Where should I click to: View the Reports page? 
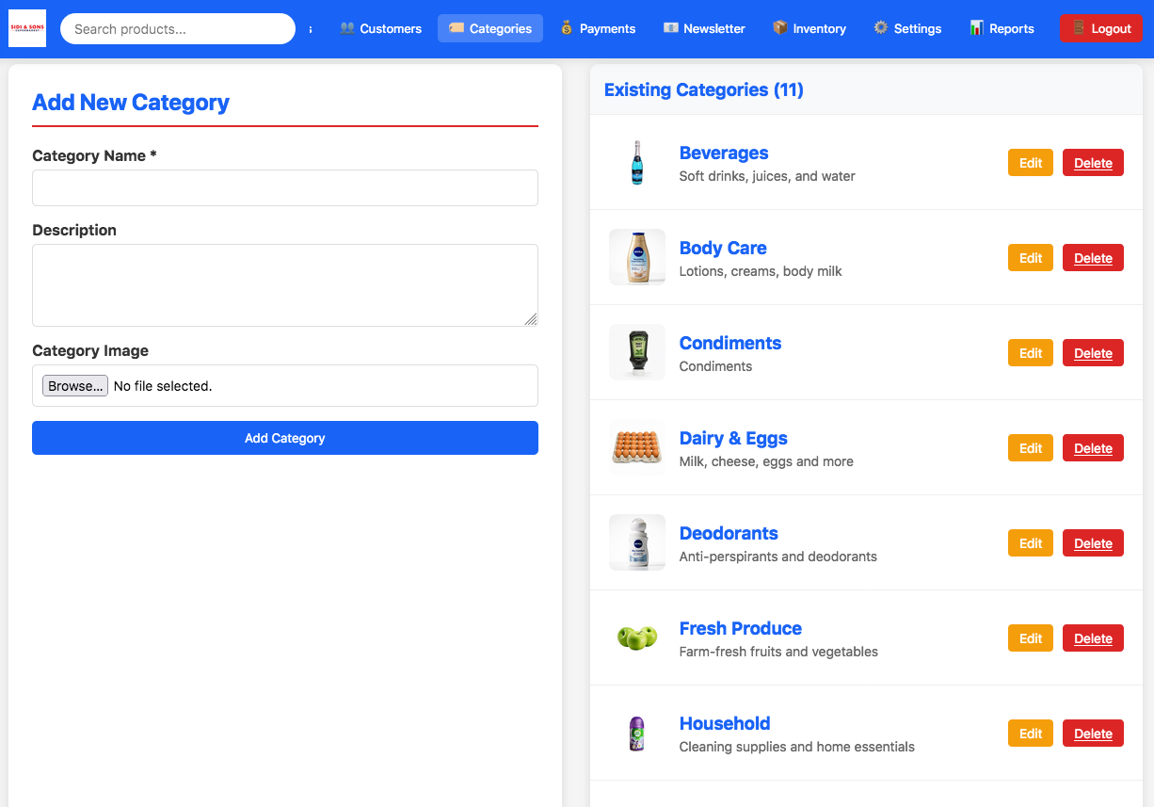tap(1002, 29)
